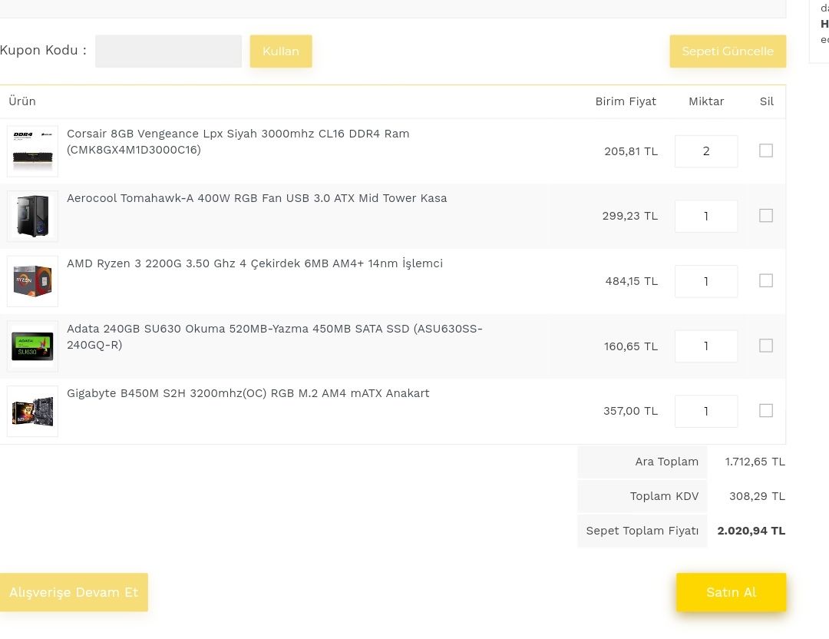Viewport: 829px width, 639px height.
Task: Check the Sil box for Aerocool case
Action: [766, 216]
